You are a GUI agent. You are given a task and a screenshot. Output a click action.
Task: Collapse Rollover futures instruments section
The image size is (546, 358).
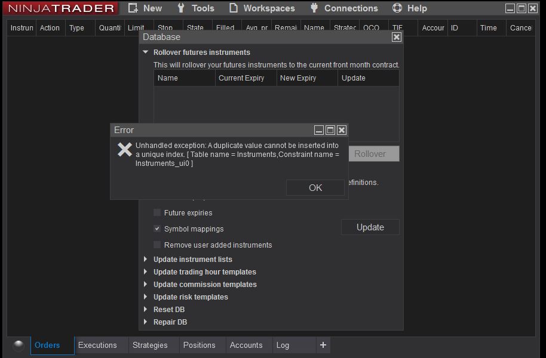coord(146,52)
